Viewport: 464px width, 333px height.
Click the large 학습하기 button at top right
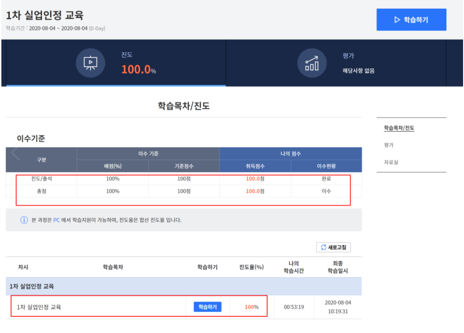click(411, 19)
